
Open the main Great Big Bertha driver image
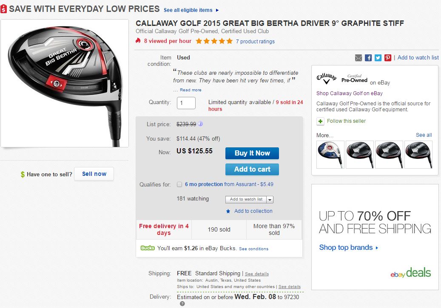click(65, 83)
